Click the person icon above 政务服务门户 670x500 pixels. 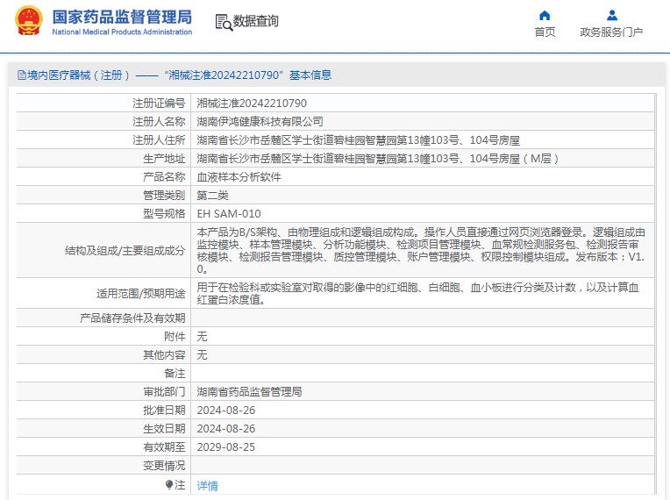point(611,15)
